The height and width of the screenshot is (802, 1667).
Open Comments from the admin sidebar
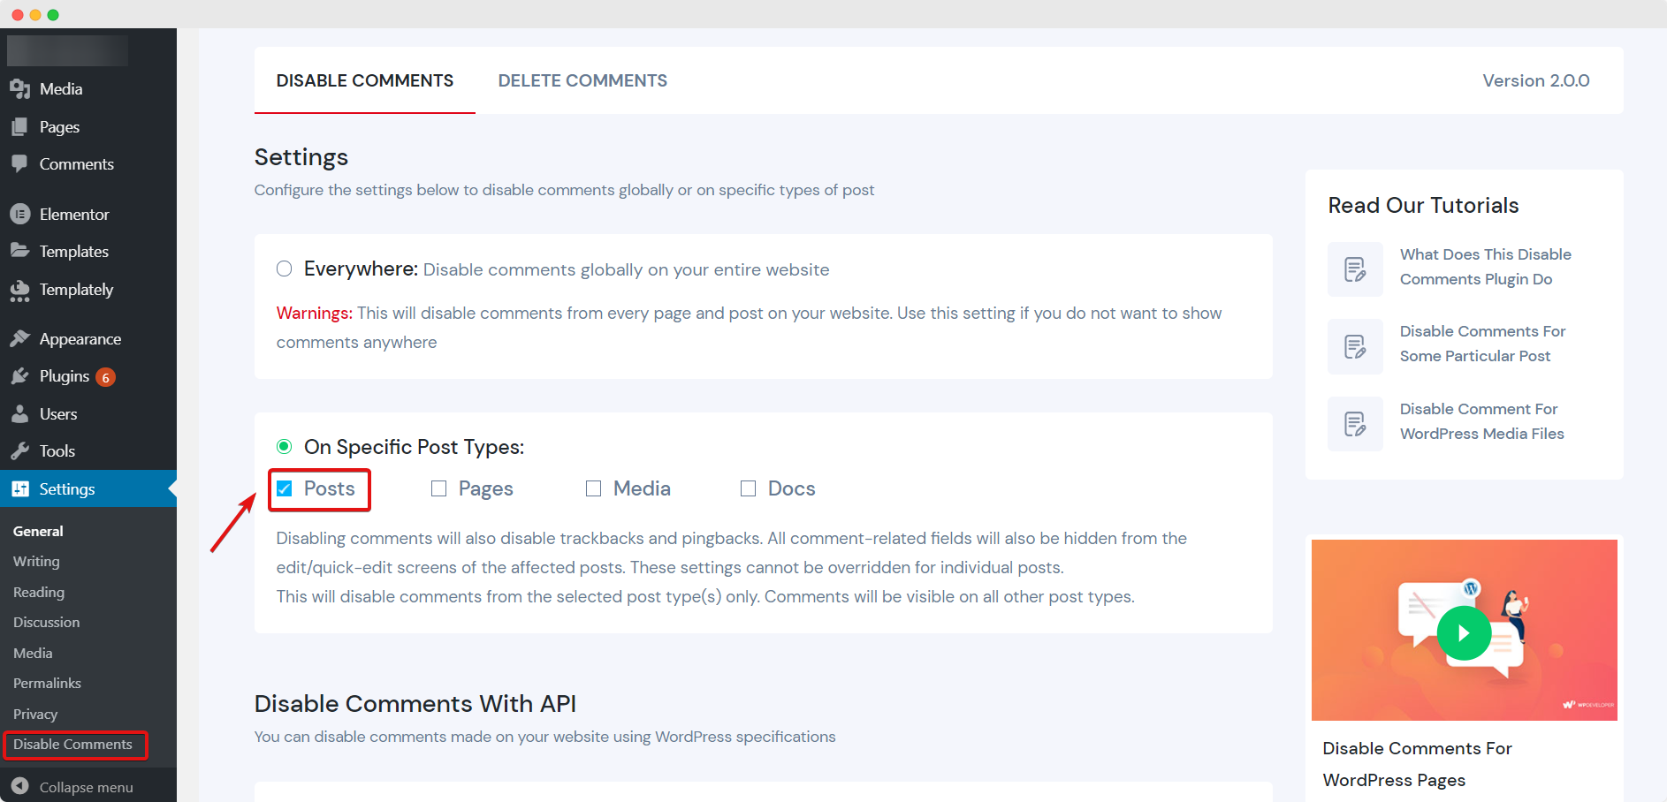point(76,163)
